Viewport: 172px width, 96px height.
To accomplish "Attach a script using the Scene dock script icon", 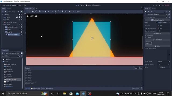I will [22, 11].
